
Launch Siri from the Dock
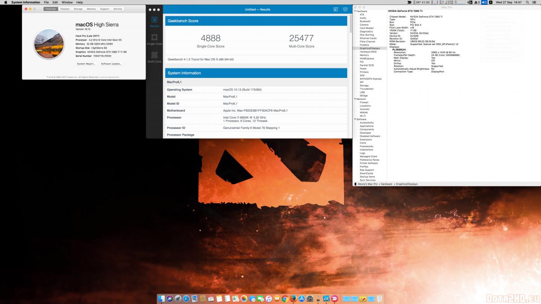(170, 298)
